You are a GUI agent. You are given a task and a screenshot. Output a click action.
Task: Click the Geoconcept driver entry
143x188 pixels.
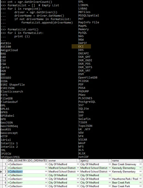(x=9, y=133)
